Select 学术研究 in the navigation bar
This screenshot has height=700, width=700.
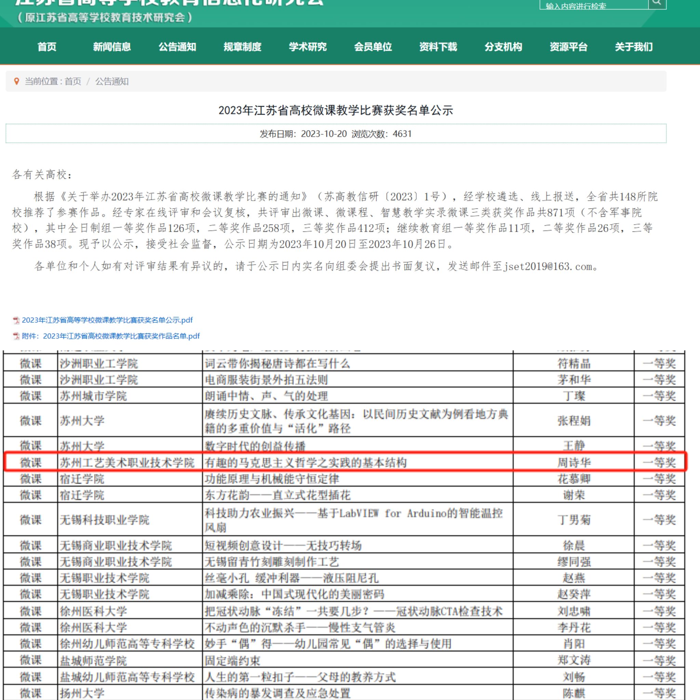[x=308, y=47]
